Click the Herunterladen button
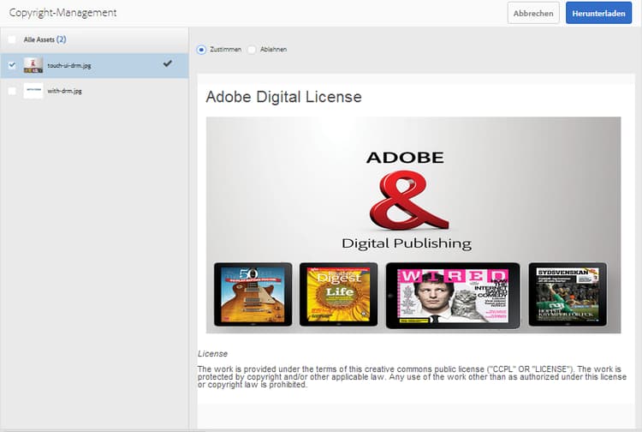 point(598,13)
